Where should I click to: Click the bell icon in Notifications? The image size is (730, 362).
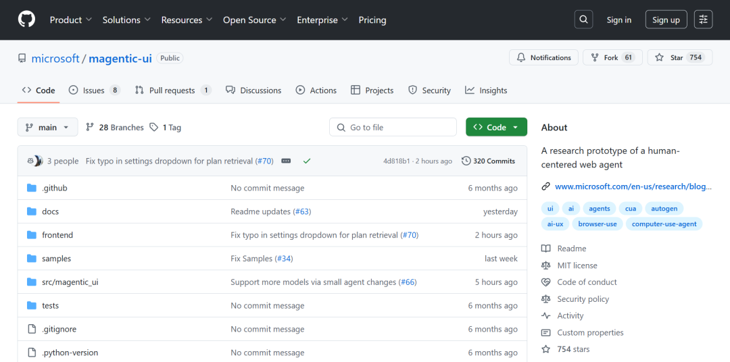(521, 57)
